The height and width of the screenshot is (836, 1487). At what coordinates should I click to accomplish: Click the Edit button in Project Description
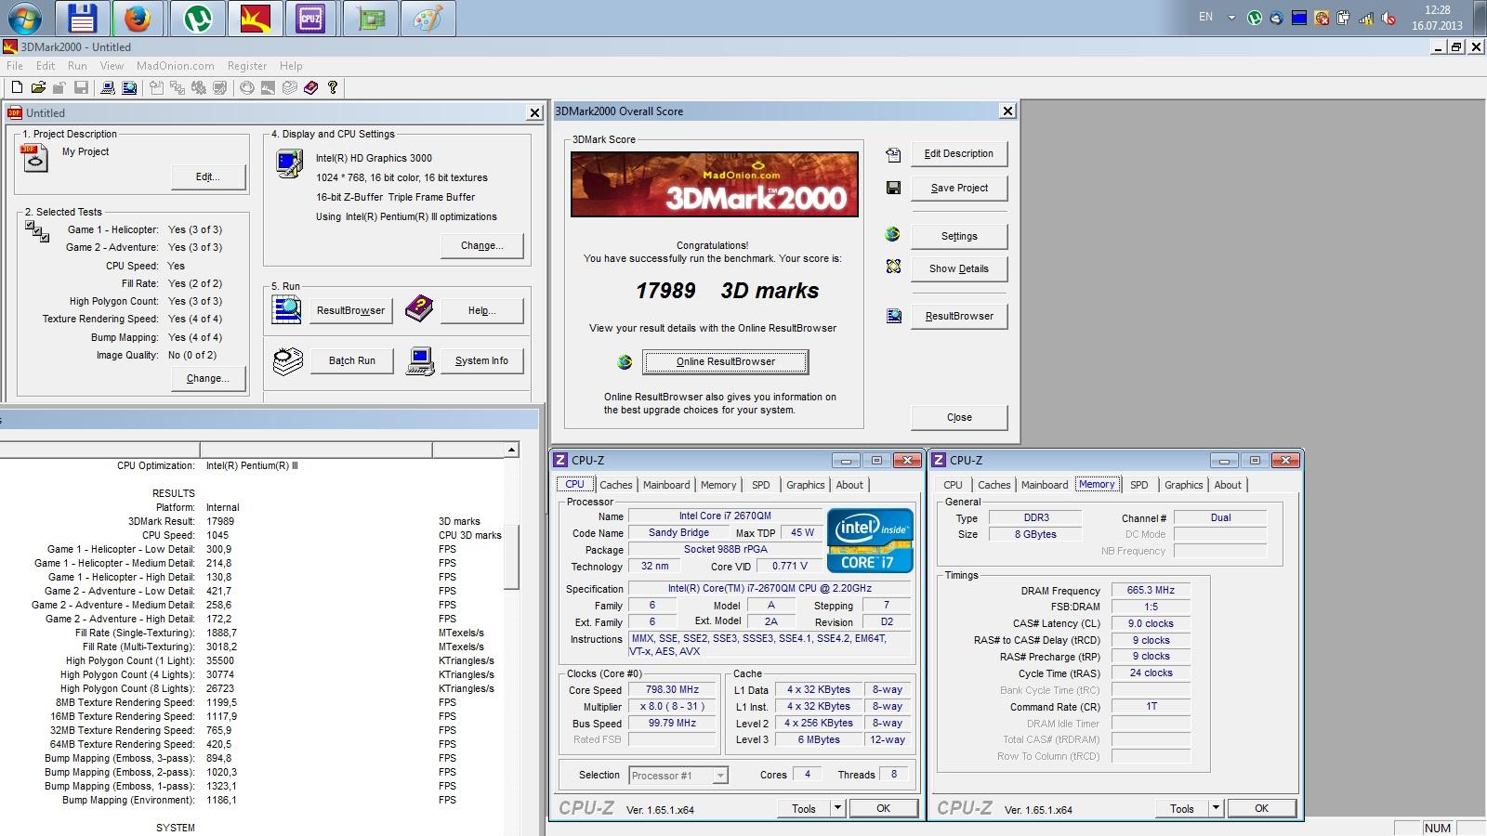tap(208, 176)
